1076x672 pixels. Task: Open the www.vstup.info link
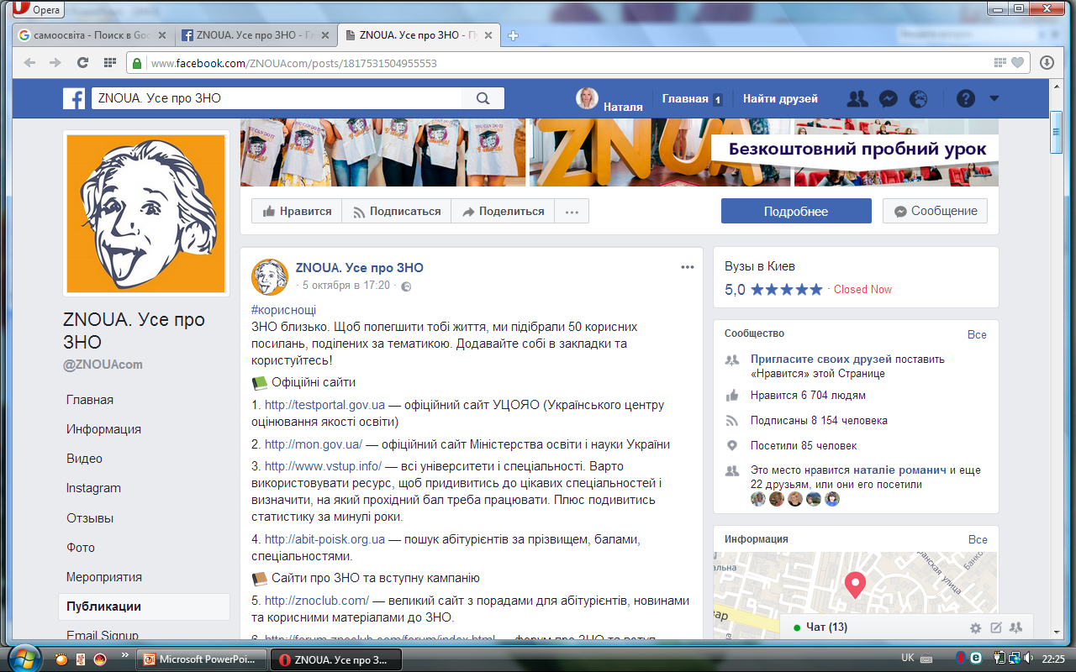[x=324, y=466]
